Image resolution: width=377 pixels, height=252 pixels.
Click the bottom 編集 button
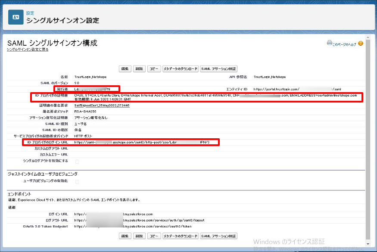[x=125, y=236]
